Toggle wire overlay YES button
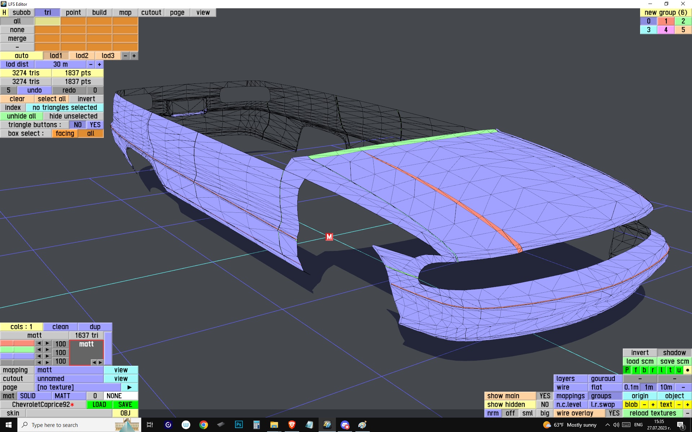This screenshot has height=432, width=692. [614, 413]
